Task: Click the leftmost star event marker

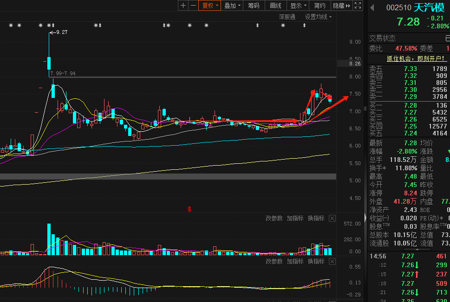Action: [11, 25]
